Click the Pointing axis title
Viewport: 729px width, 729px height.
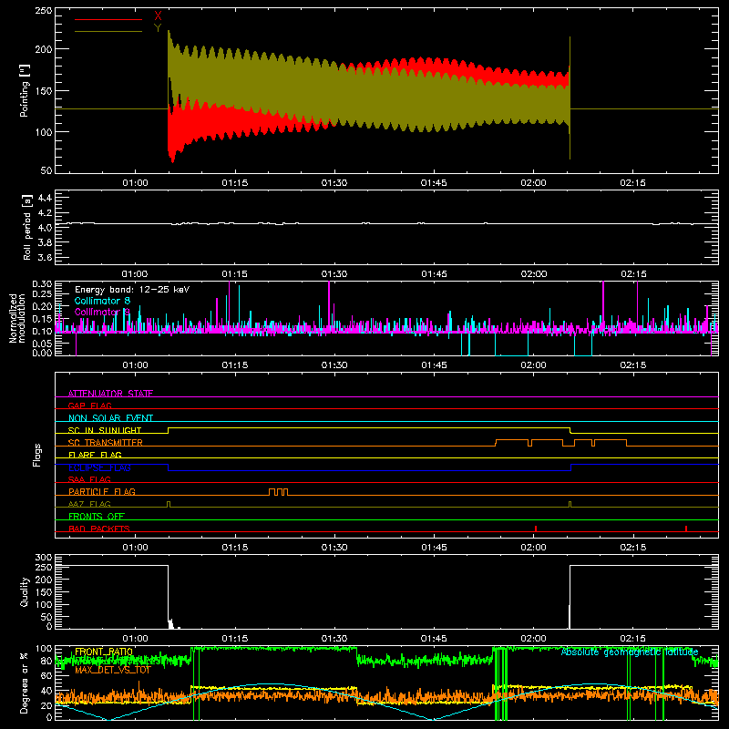pos(25,90)
